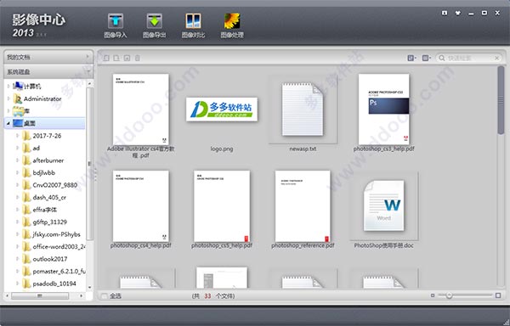This screenshot has height=326, width=510.
Task: Expand the afterburner folder node
Action: [17, 160]
